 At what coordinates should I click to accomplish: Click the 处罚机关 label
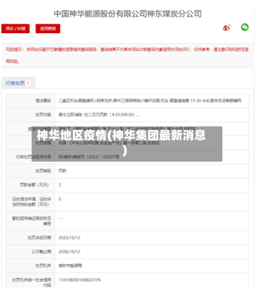pyautogui.click(x=43, y=266)
